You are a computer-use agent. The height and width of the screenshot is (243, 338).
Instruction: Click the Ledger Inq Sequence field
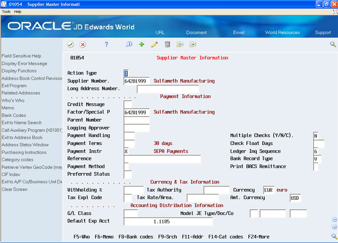(316, 152)
